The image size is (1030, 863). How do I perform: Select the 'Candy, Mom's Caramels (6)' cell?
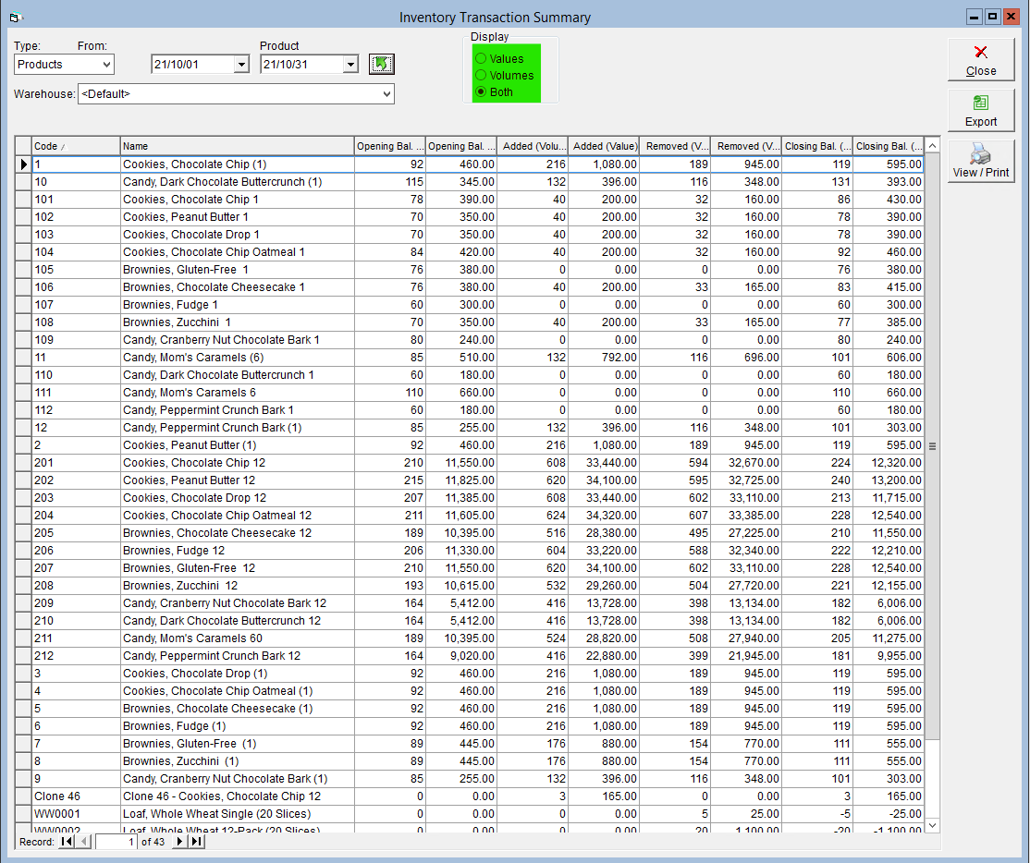click(237, 358)
